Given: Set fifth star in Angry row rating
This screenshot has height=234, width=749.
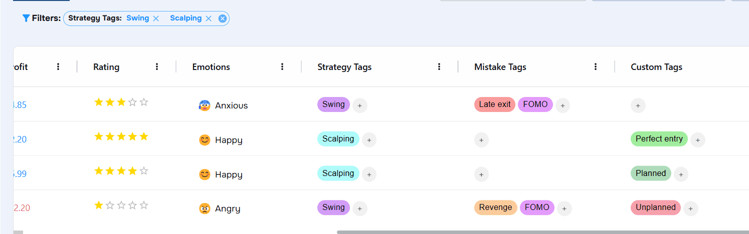Looking at the screenshot, I should coord(144,205).
